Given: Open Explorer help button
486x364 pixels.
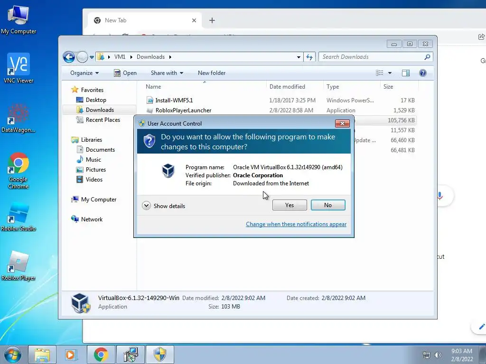Looking at the screenshot, I should [422, 73].
